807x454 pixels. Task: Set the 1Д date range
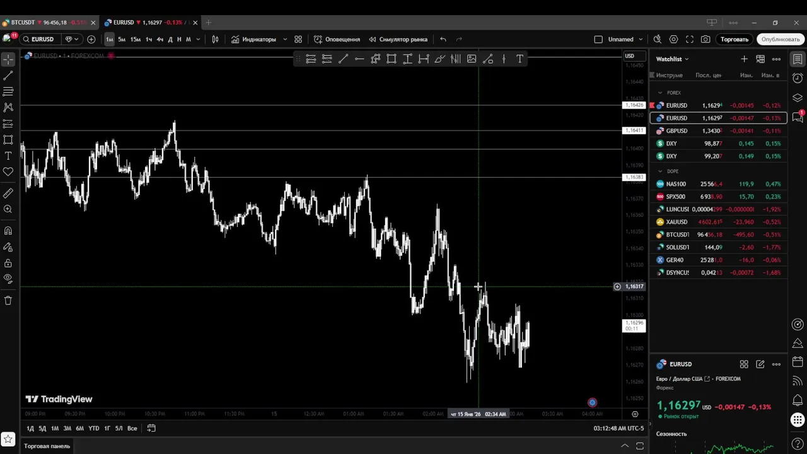pos(30,428)
